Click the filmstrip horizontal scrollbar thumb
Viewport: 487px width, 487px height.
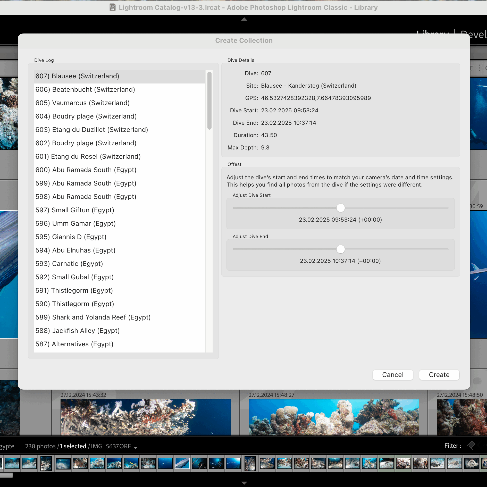point(6,475)
